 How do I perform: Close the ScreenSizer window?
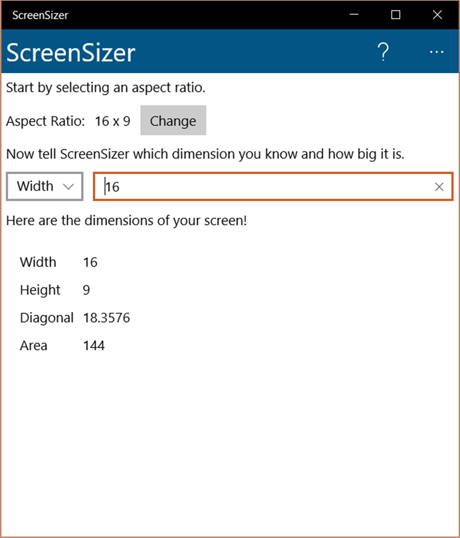click(437, 15)
